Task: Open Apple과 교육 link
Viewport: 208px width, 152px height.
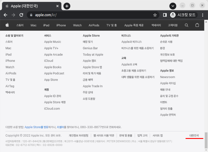Action: pyautogui.click(x=129, y=64)
